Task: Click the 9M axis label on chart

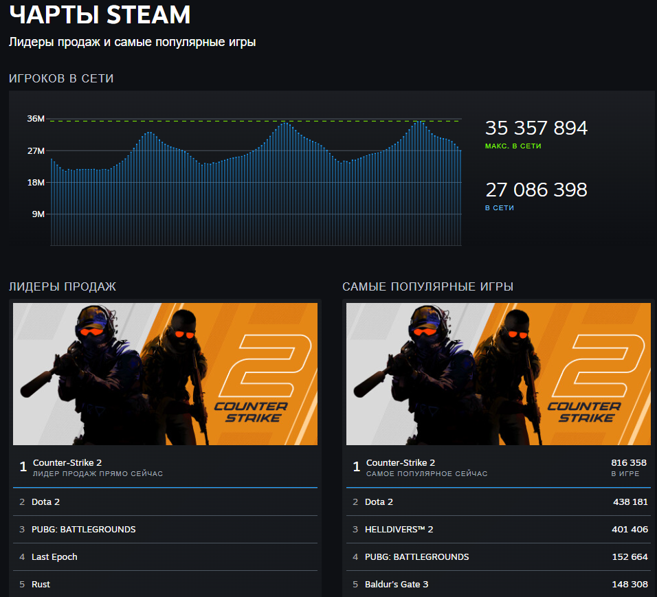Action: (x=38, y=214)
